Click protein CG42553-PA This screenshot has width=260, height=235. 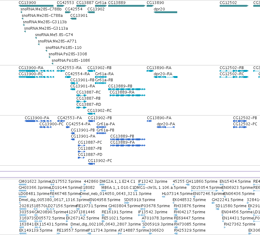(x=61, y=121)
